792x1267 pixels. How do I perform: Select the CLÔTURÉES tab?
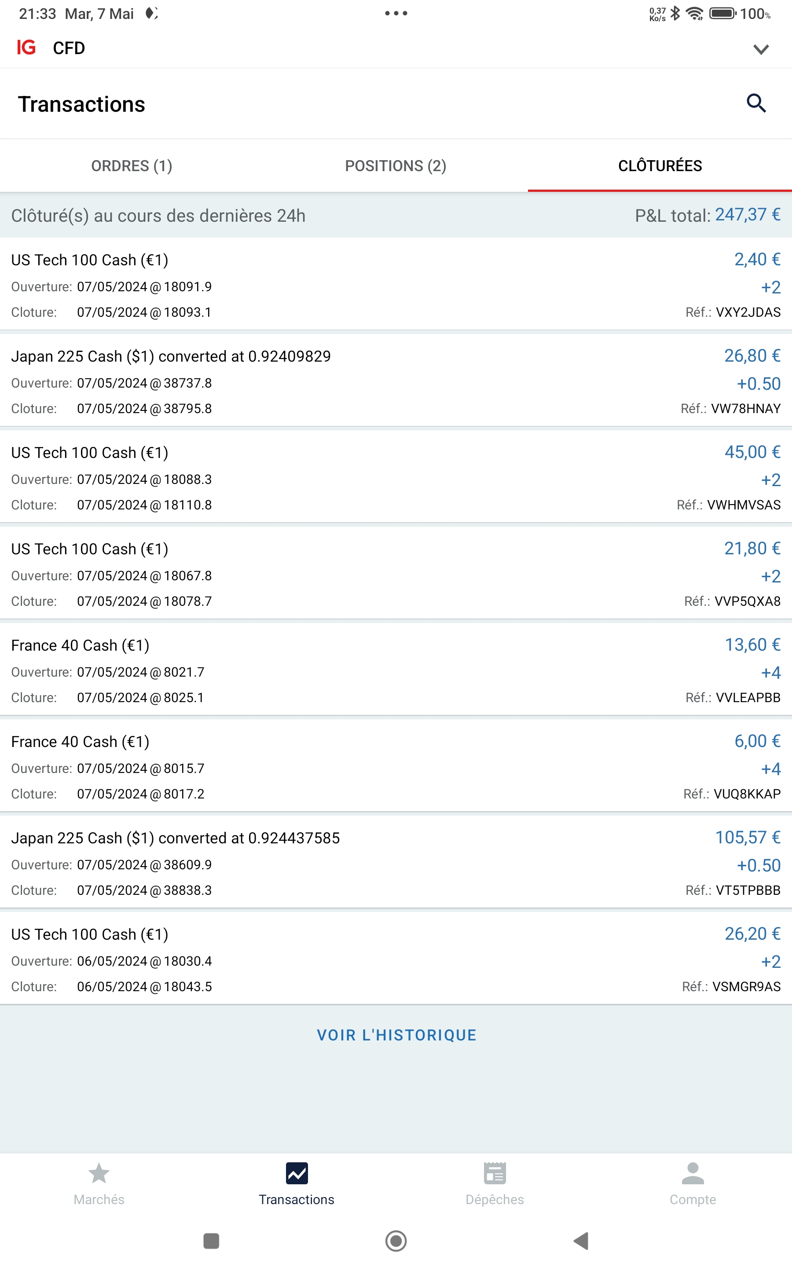point(660,166)
